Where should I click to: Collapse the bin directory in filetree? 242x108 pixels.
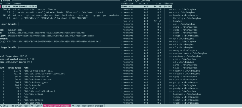(170, 7)
